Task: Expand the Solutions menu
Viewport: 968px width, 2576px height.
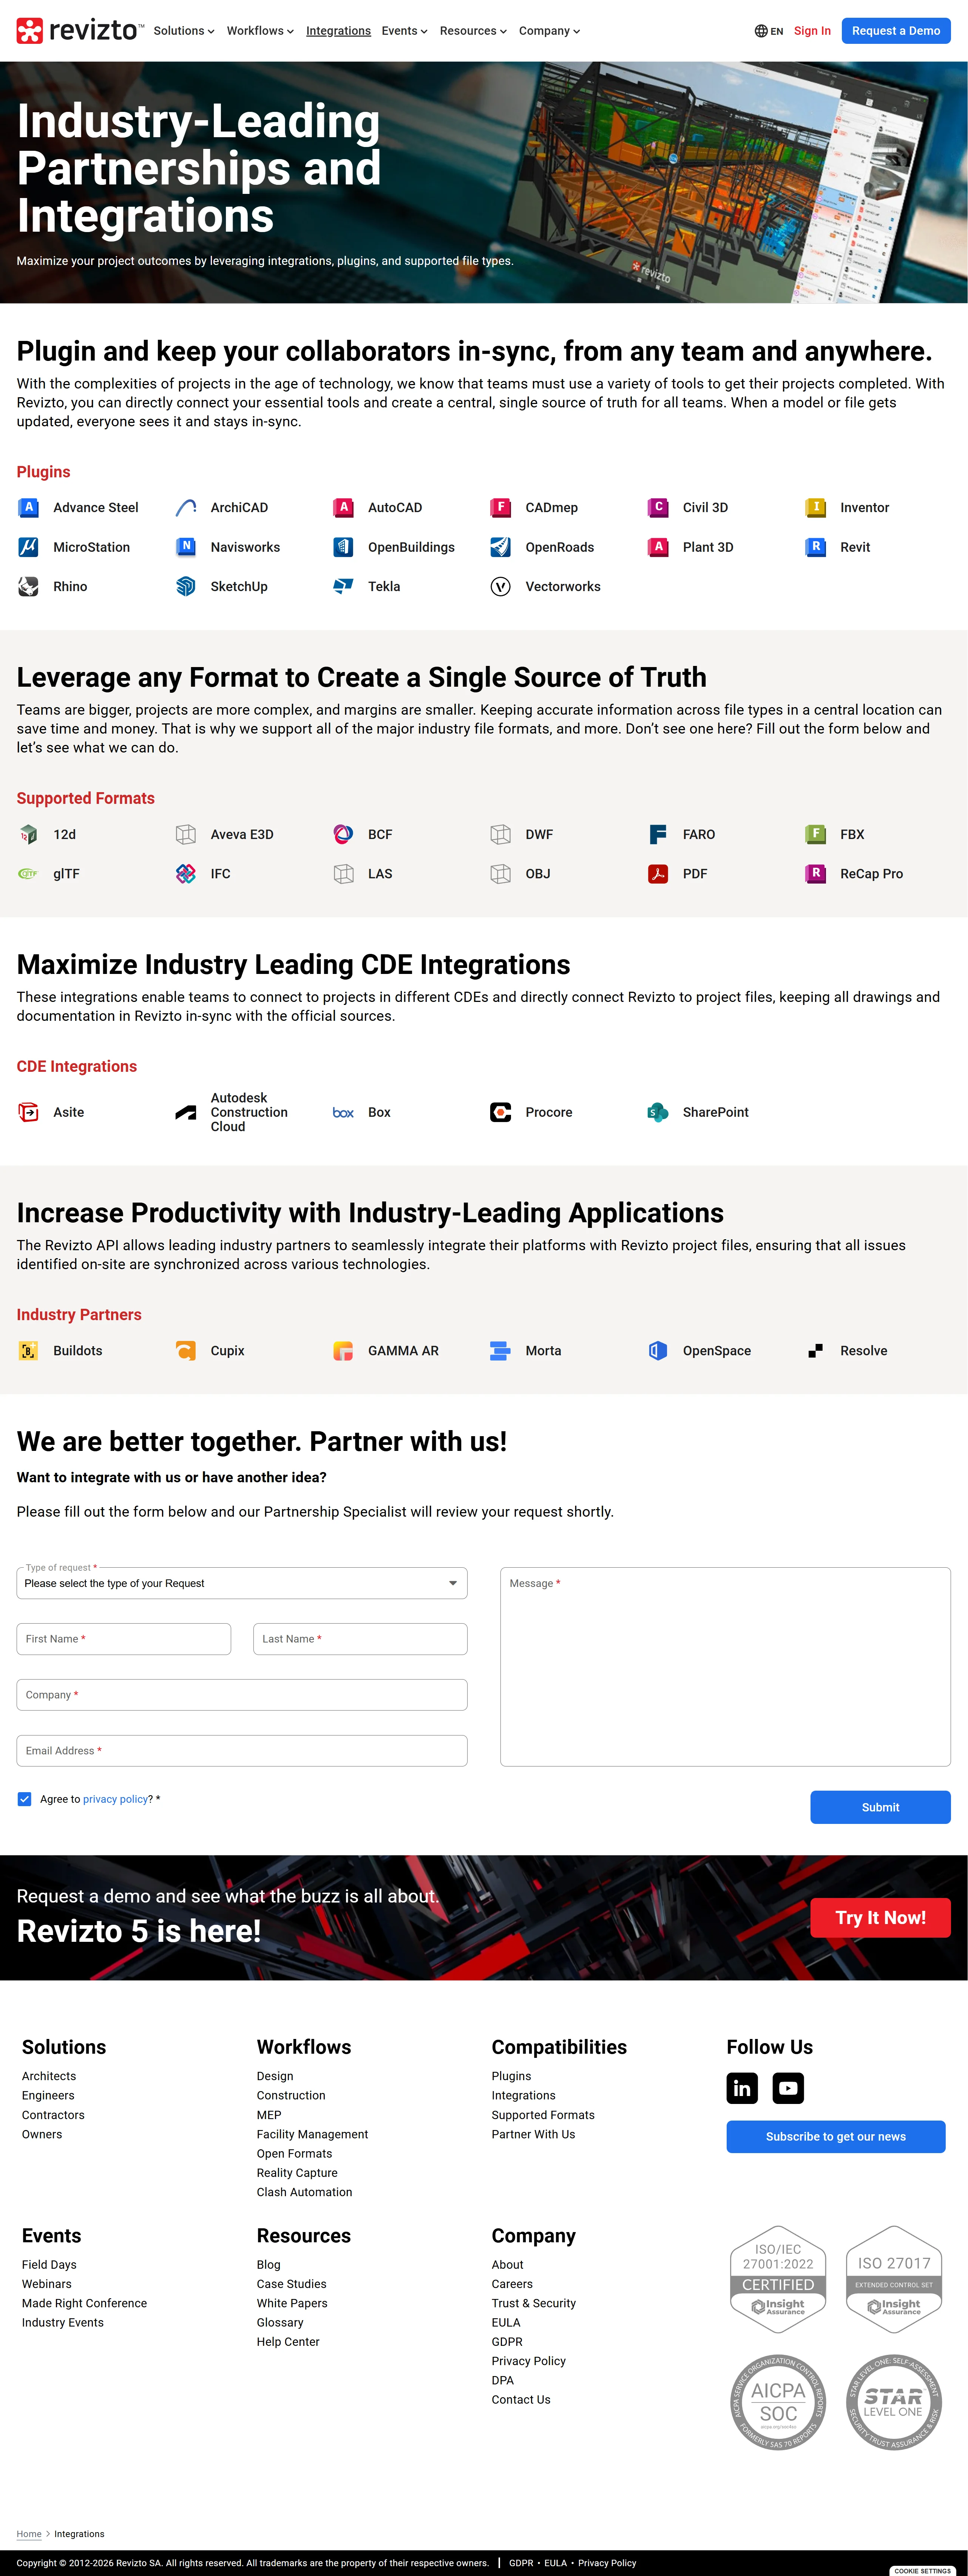Action: (x=184, y=31)
